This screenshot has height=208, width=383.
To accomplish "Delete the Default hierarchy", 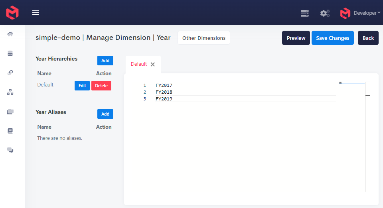I will coord(101,86).
